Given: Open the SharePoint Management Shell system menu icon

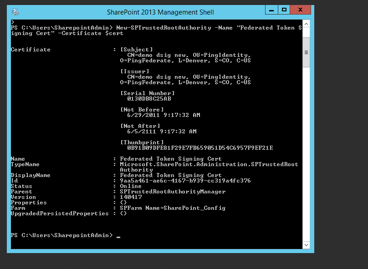Looking at the screenshot, I should pyautogui.click(x=15, y=12).
